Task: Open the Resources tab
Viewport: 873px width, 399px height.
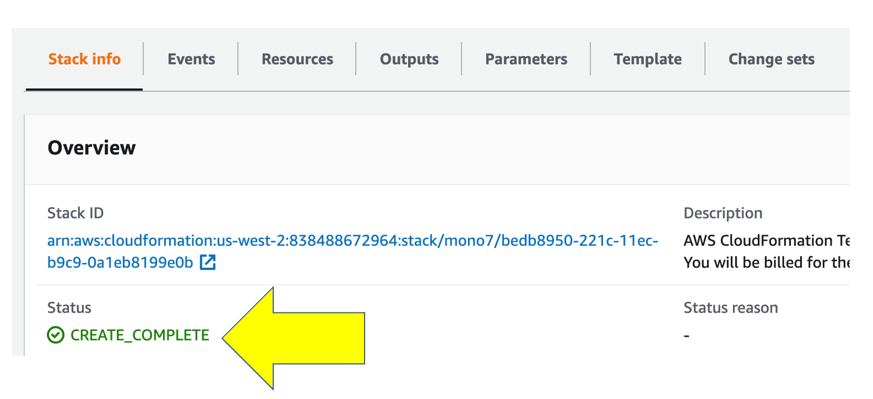Action: (x=298, y=59)
